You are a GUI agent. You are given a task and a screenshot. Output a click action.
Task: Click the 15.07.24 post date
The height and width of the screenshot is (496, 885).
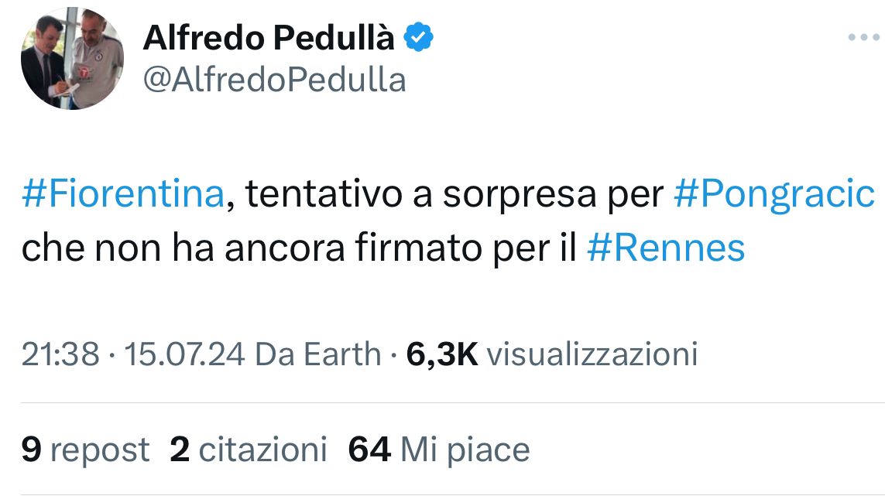[184, 354]
